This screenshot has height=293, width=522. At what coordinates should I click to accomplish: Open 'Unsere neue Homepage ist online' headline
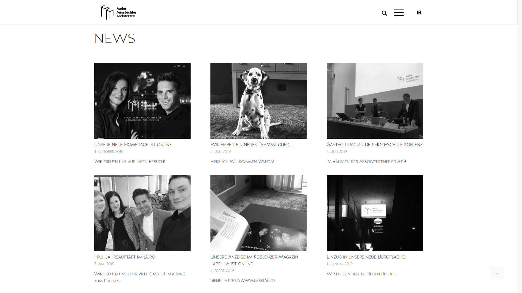coord(133,144)
